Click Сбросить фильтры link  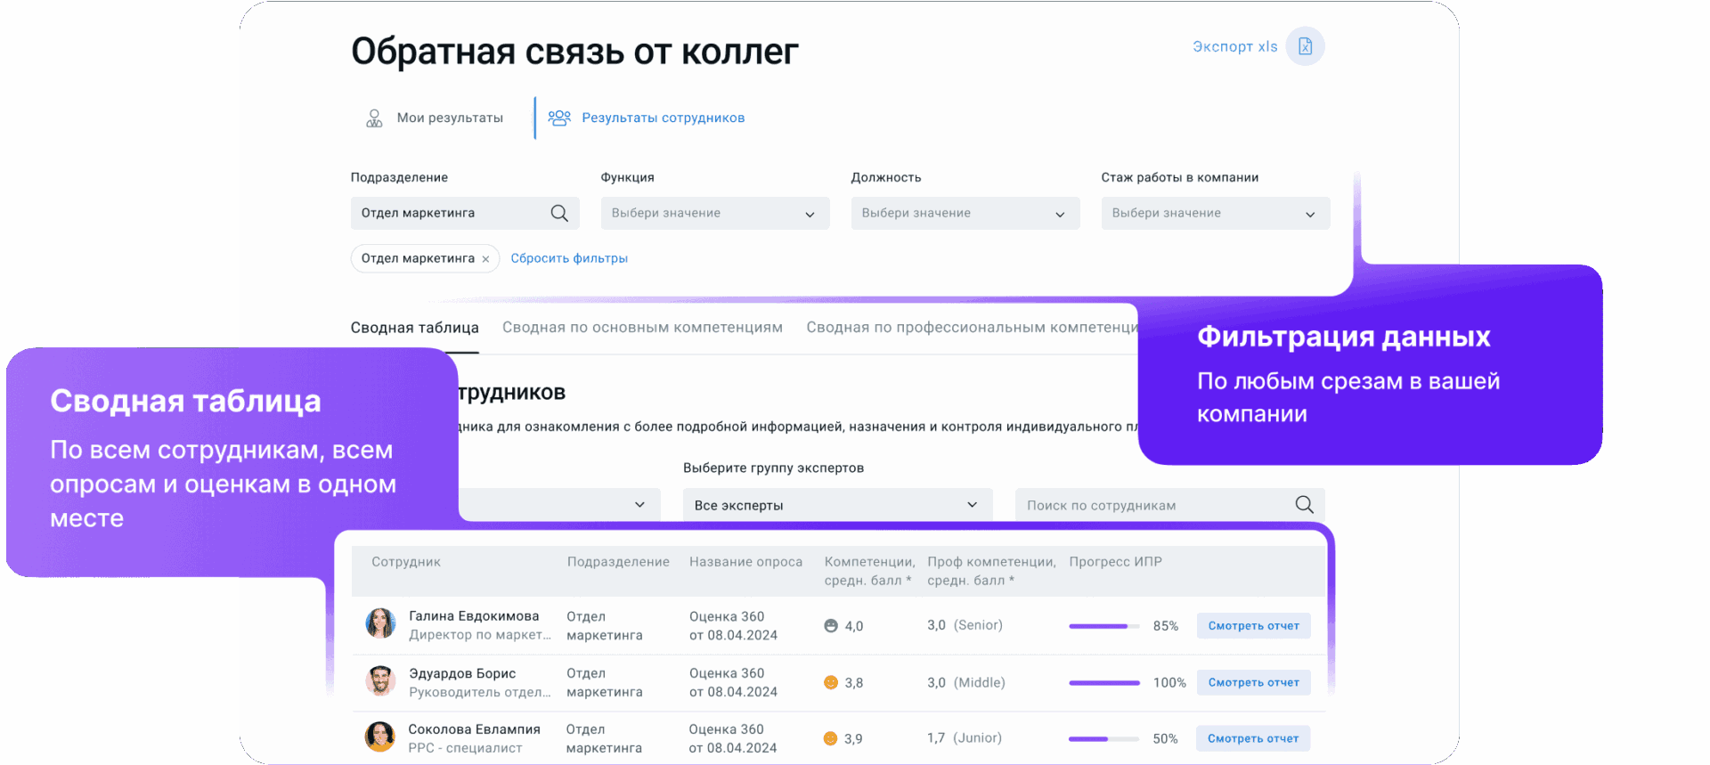(569, 258)
